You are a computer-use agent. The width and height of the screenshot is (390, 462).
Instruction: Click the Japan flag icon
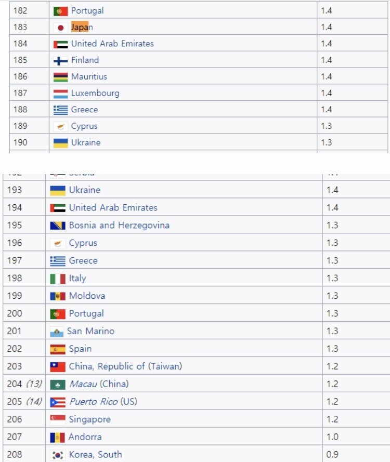pyautogui.click(x=60, y=28)
